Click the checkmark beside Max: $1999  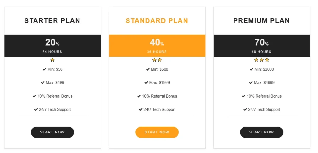146,83
